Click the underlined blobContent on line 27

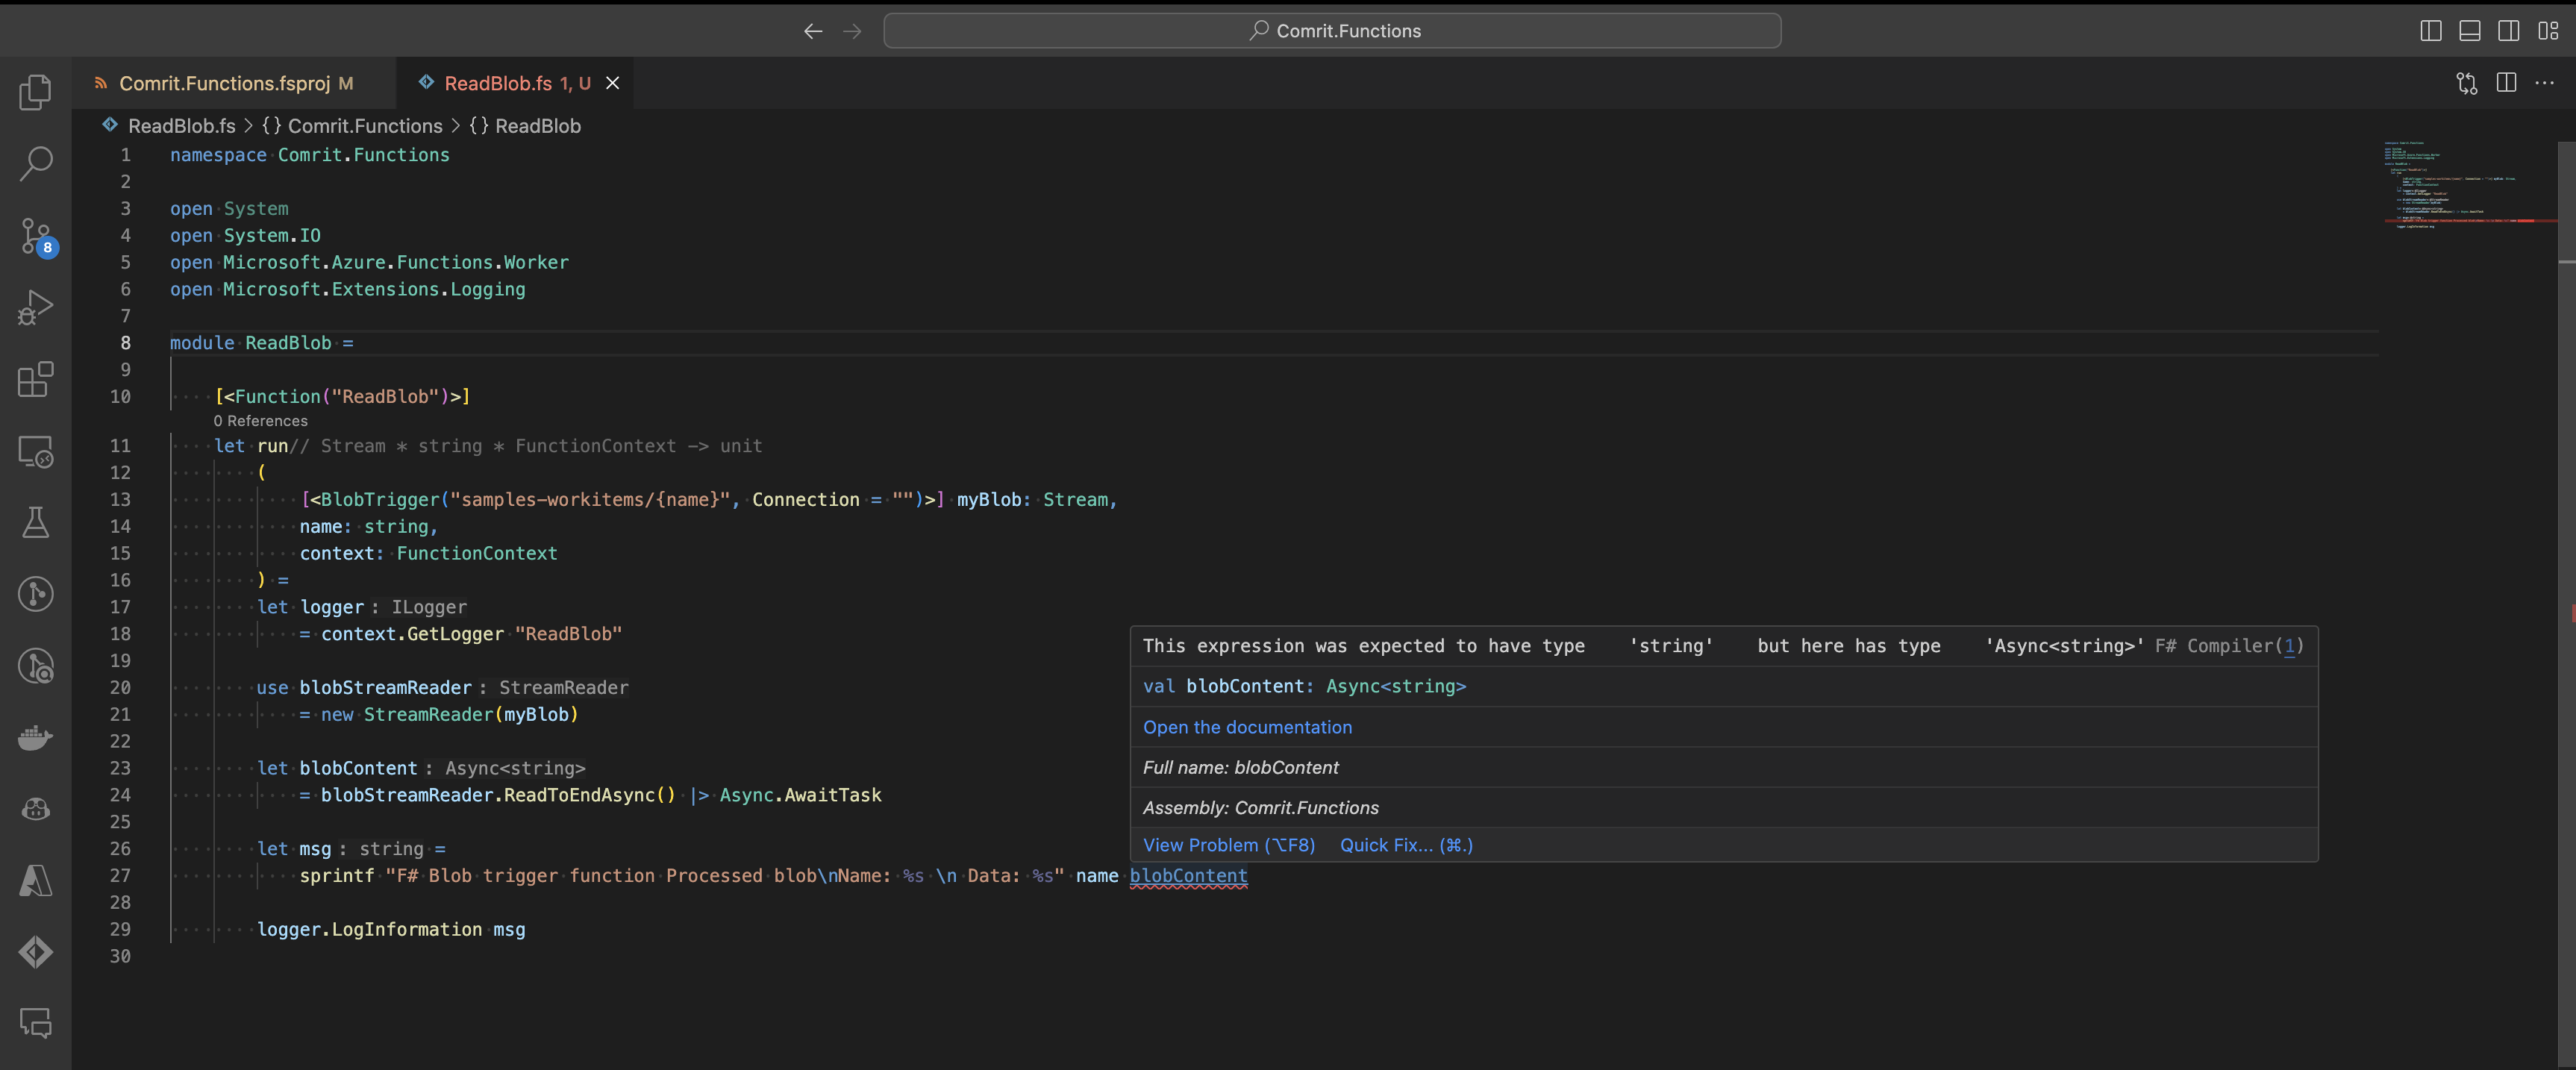click(x=1188, y=876)
